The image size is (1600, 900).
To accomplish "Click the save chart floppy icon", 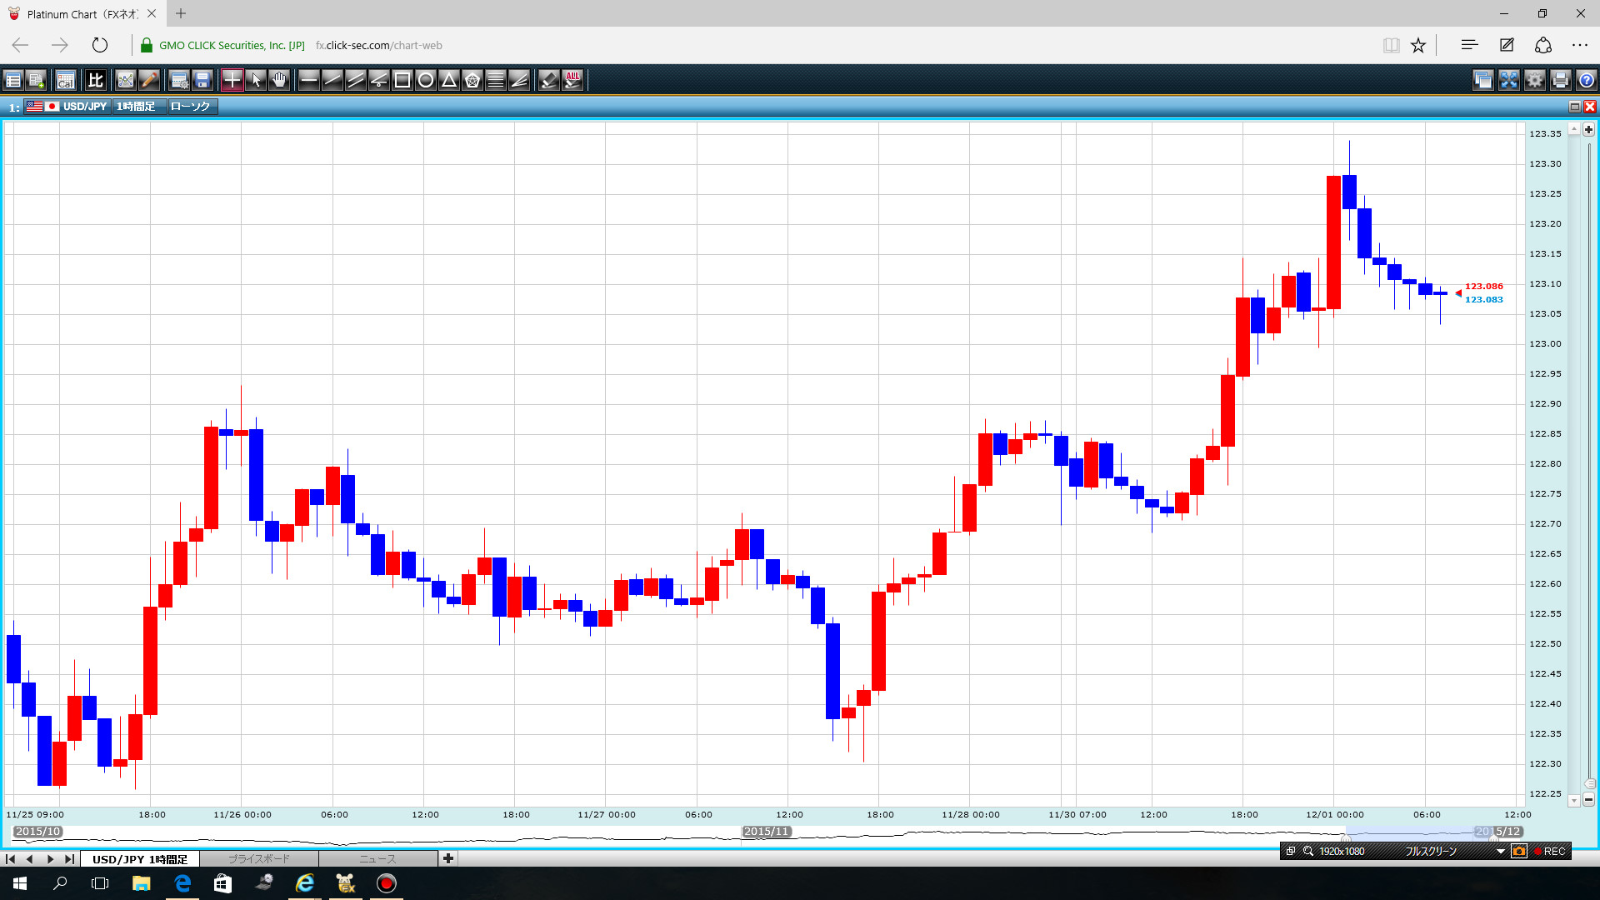I will click(x=202, y=80).
